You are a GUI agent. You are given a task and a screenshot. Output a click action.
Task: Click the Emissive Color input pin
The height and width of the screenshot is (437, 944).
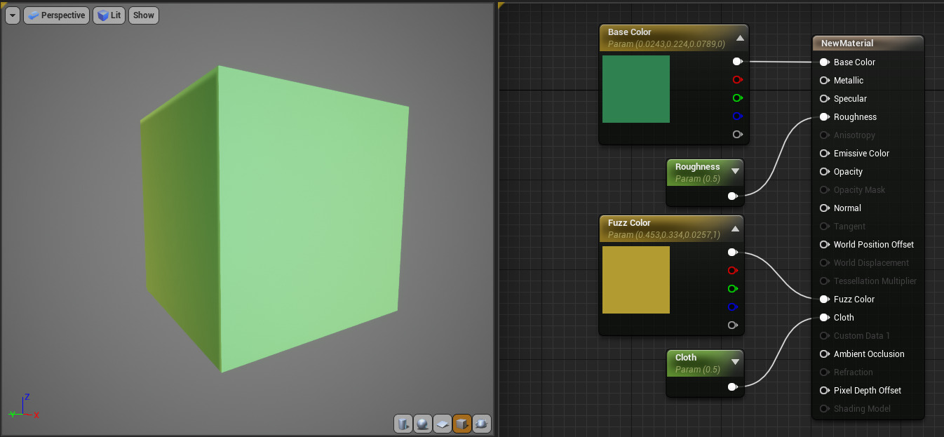click(x=824, y=154)
